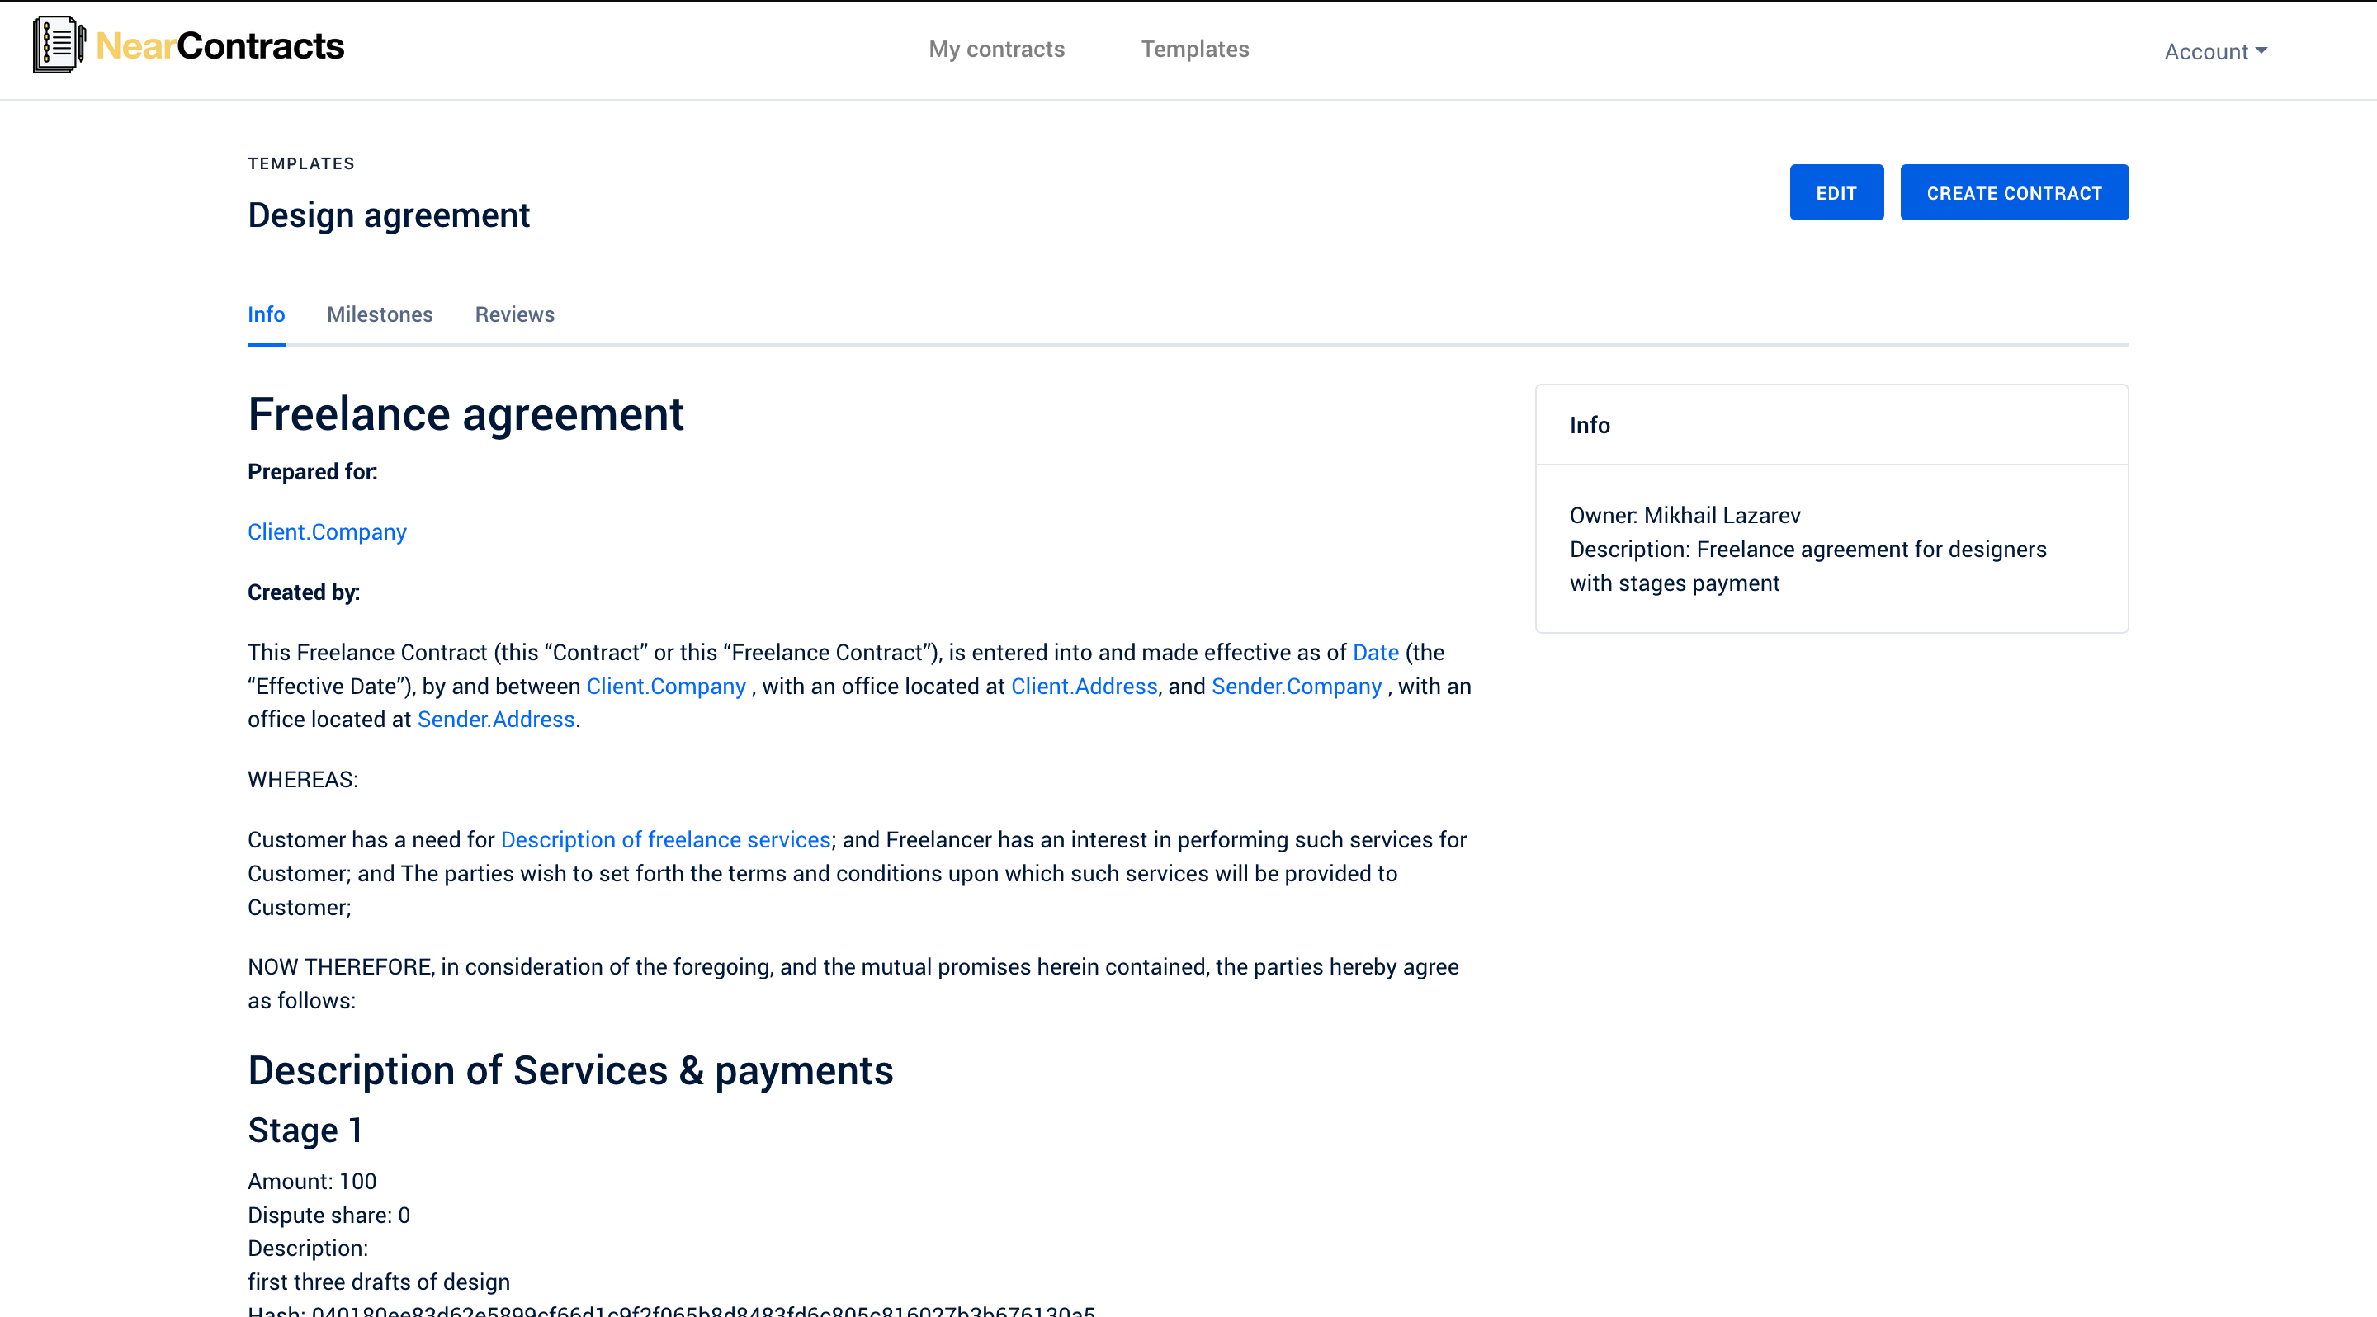Switch to the Milestones tab

[x=380, y=314]
